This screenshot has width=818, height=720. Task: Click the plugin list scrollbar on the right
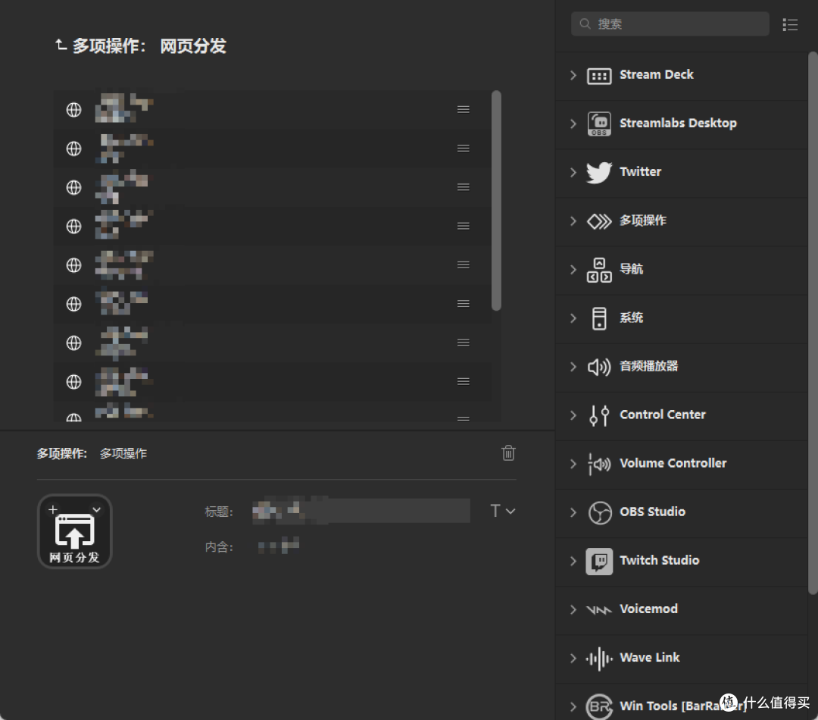(813, 323)
